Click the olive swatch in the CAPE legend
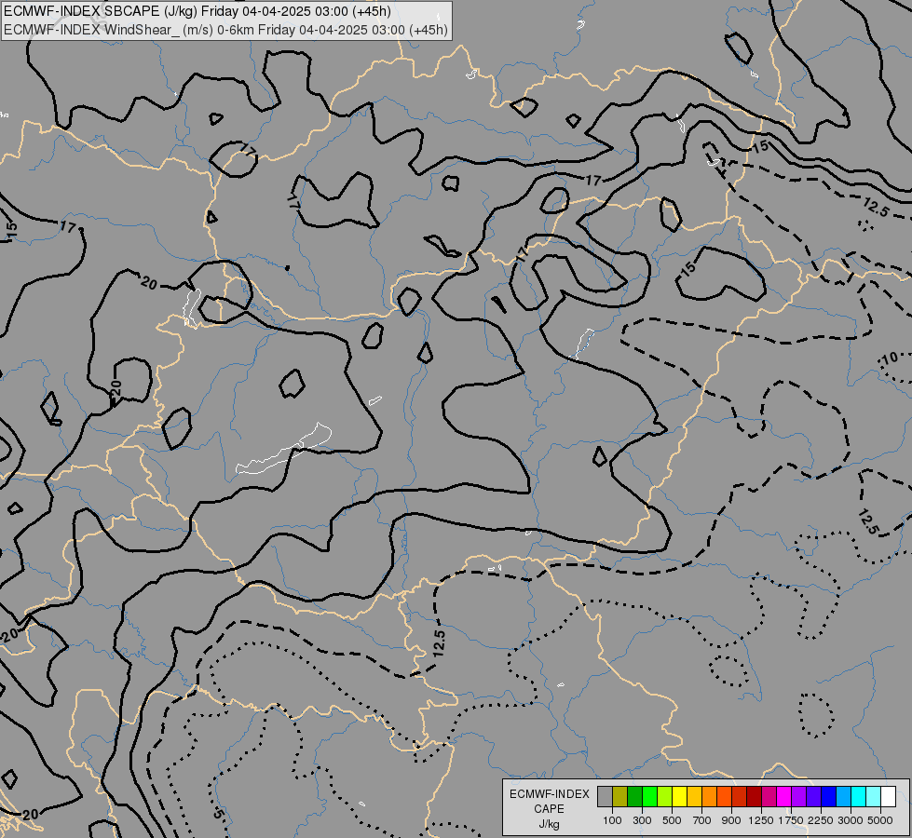Screen dimensions: 912x838 620,796
